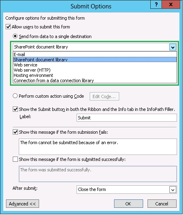Enable the submitted successfully message checkbox
183x215 pixels.
(x=15, y=159)
